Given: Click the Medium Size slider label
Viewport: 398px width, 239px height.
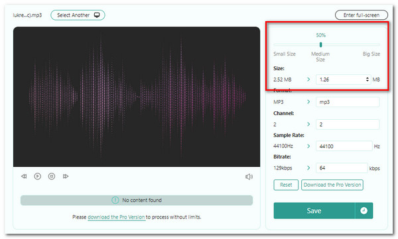Looking at the screenshot, I should pyautogui.click(x=320, y=57).
